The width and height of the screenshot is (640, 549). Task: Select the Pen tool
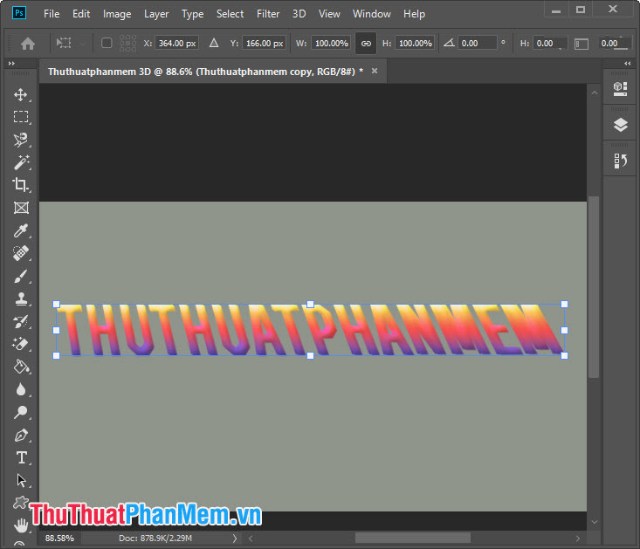pyautogui.click(x=21, y=436)
